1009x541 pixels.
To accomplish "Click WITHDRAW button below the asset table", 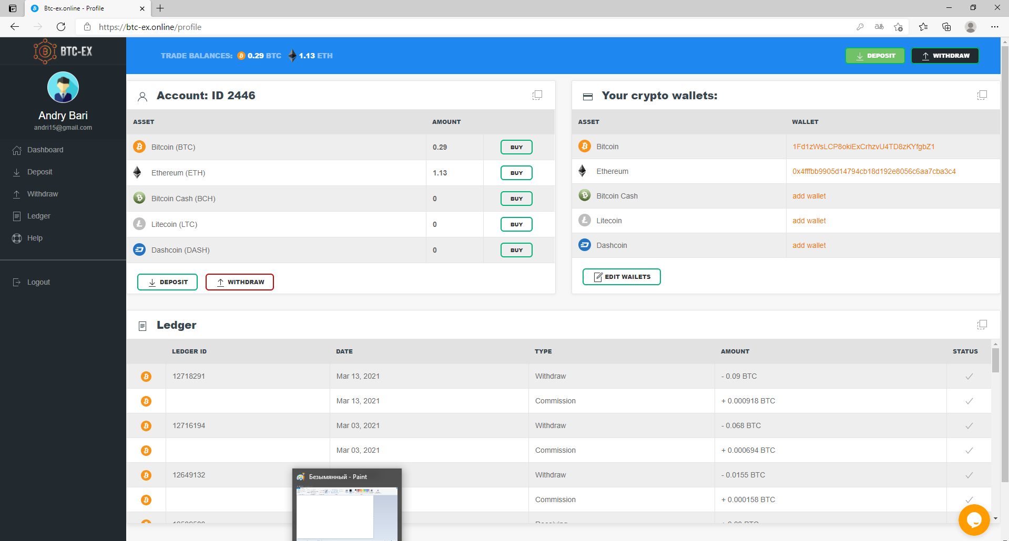I will click(x=240, y=282).
